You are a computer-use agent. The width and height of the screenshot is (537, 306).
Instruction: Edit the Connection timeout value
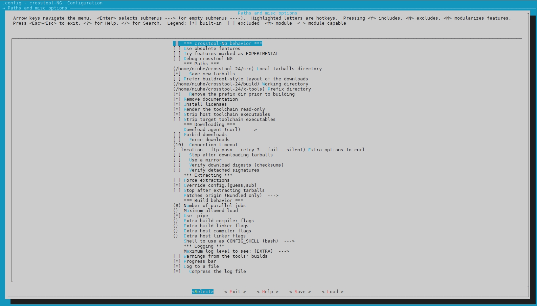(205, 145)
